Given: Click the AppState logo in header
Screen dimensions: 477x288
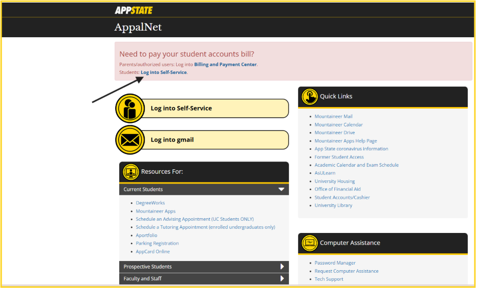Looking at the screenshot, I should click(134, 10).
